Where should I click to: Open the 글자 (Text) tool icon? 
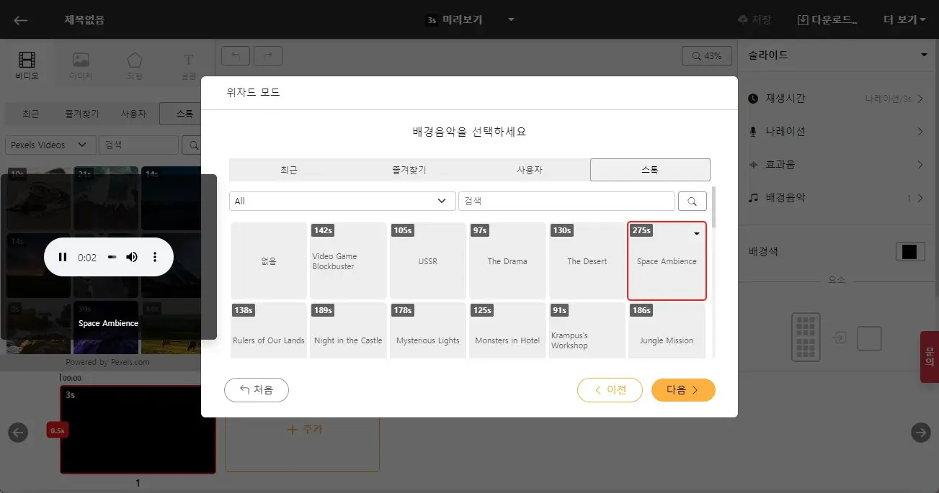point(187,65)
